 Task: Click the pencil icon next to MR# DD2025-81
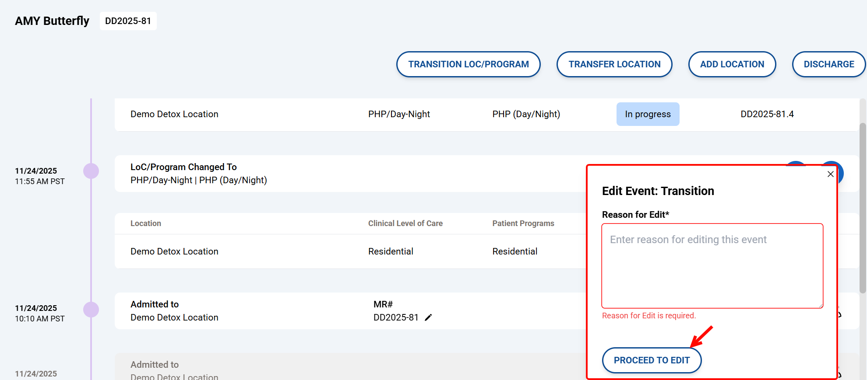pos(428,317)
